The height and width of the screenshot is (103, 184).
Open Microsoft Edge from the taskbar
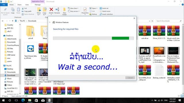[x=23, y=100]
